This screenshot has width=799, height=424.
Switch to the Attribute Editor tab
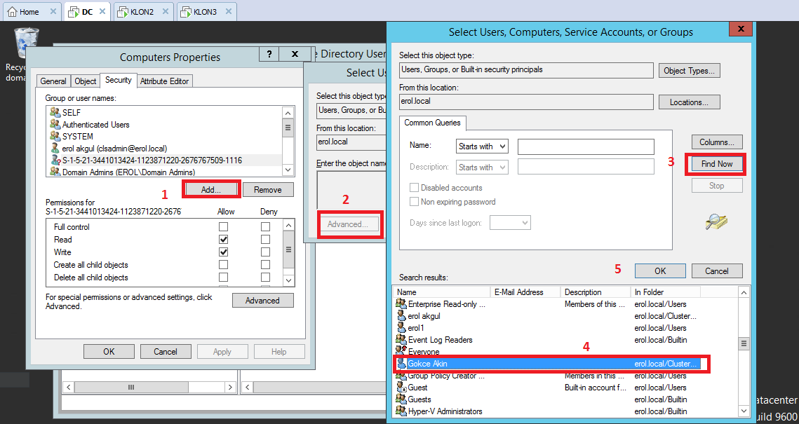click(164, 81)
